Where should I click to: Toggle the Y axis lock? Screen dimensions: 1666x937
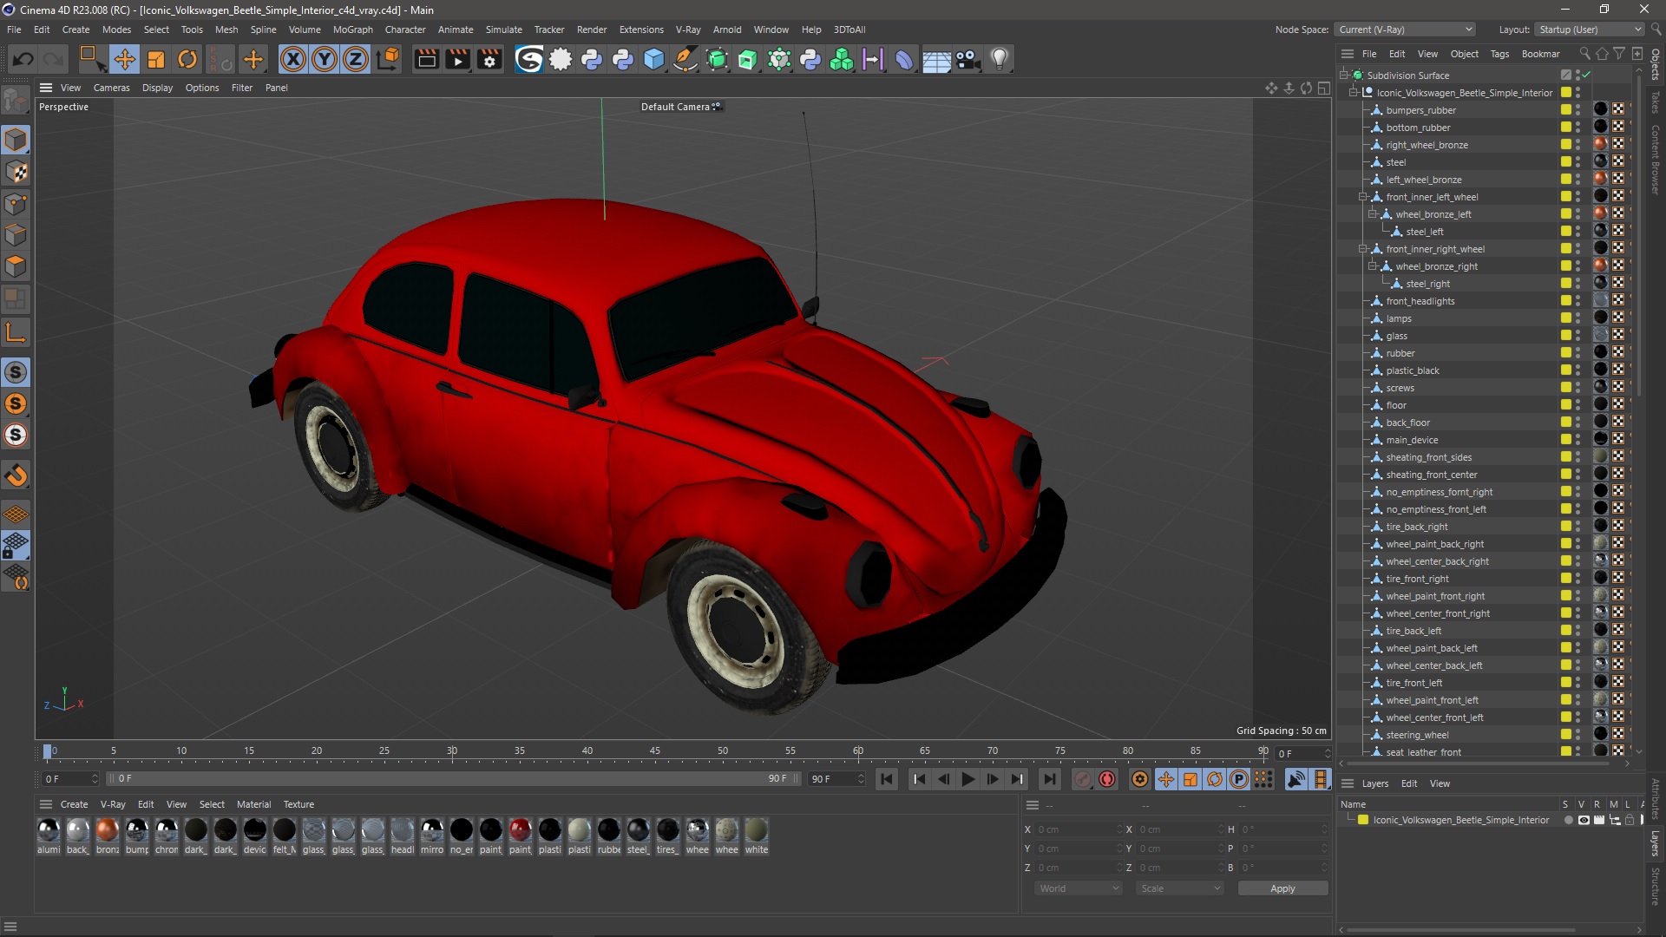click(x=325, y=59)
